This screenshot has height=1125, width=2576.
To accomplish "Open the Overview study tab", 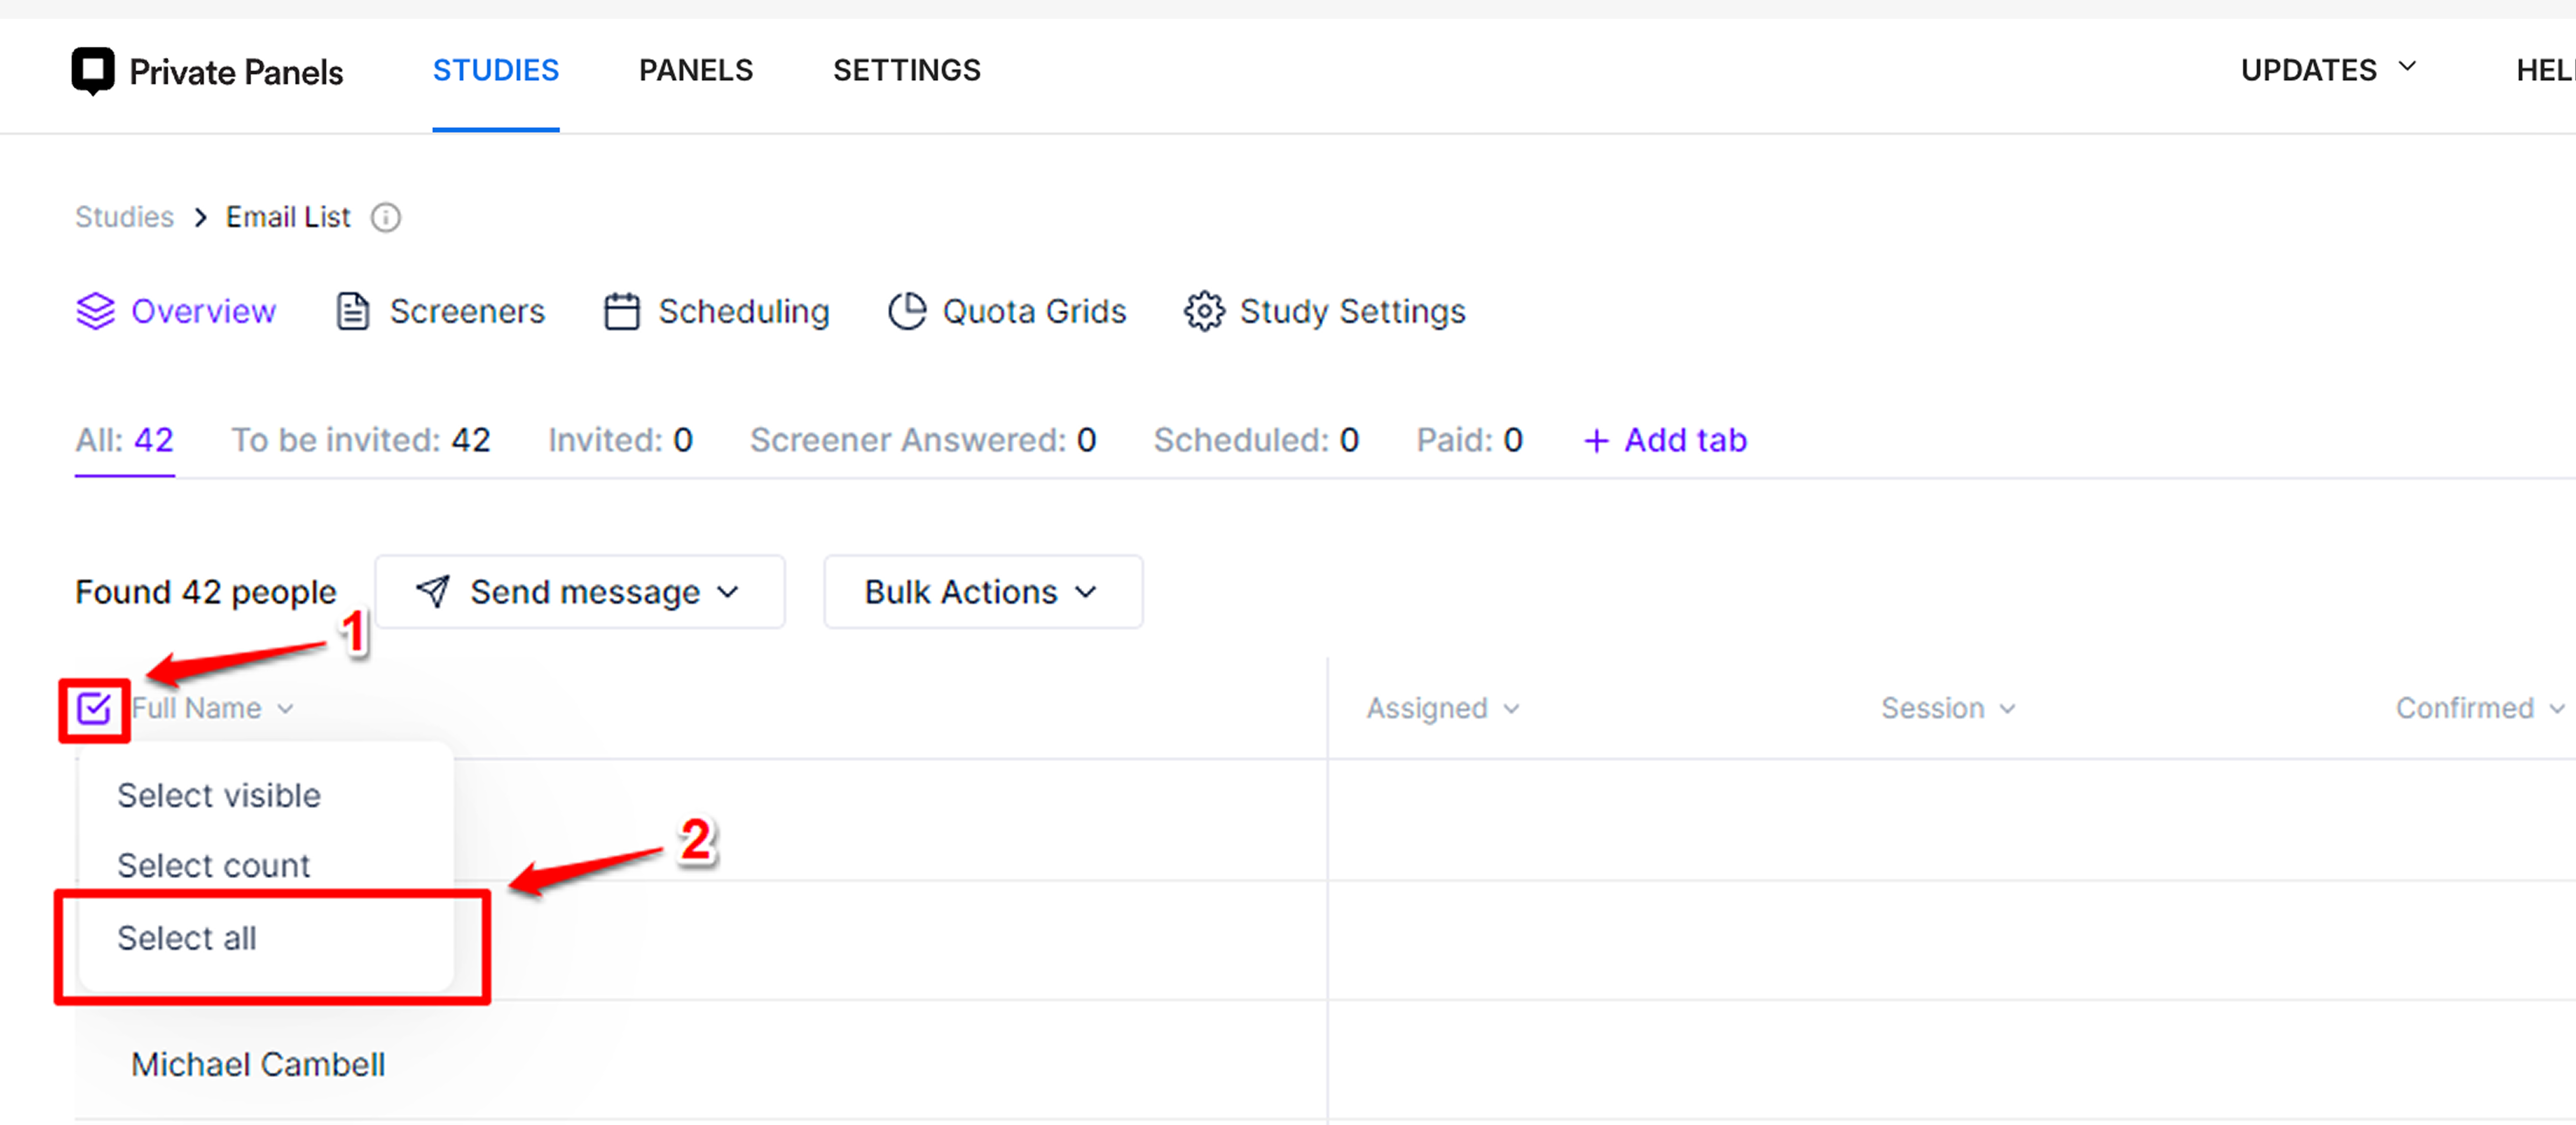I will (x=176, y=311).
